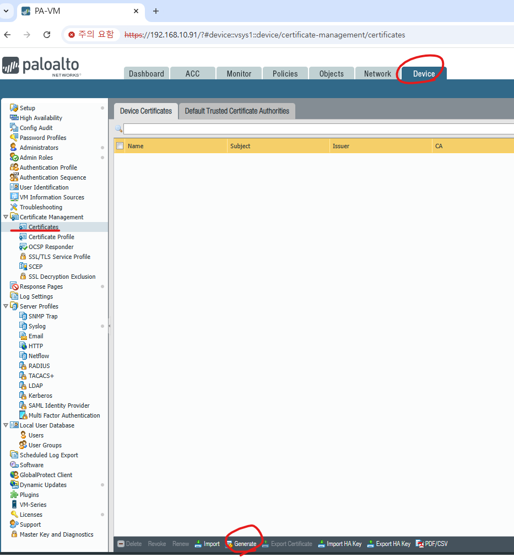Click the Authentication Profile icon
Viewport: 514px width, 557px height.
click(x=14, y=167)
